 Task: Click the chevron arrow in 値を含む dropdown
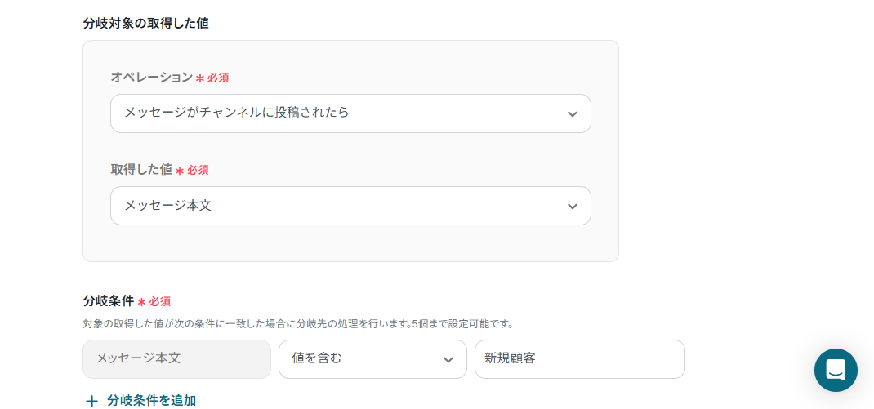[448, 360]
